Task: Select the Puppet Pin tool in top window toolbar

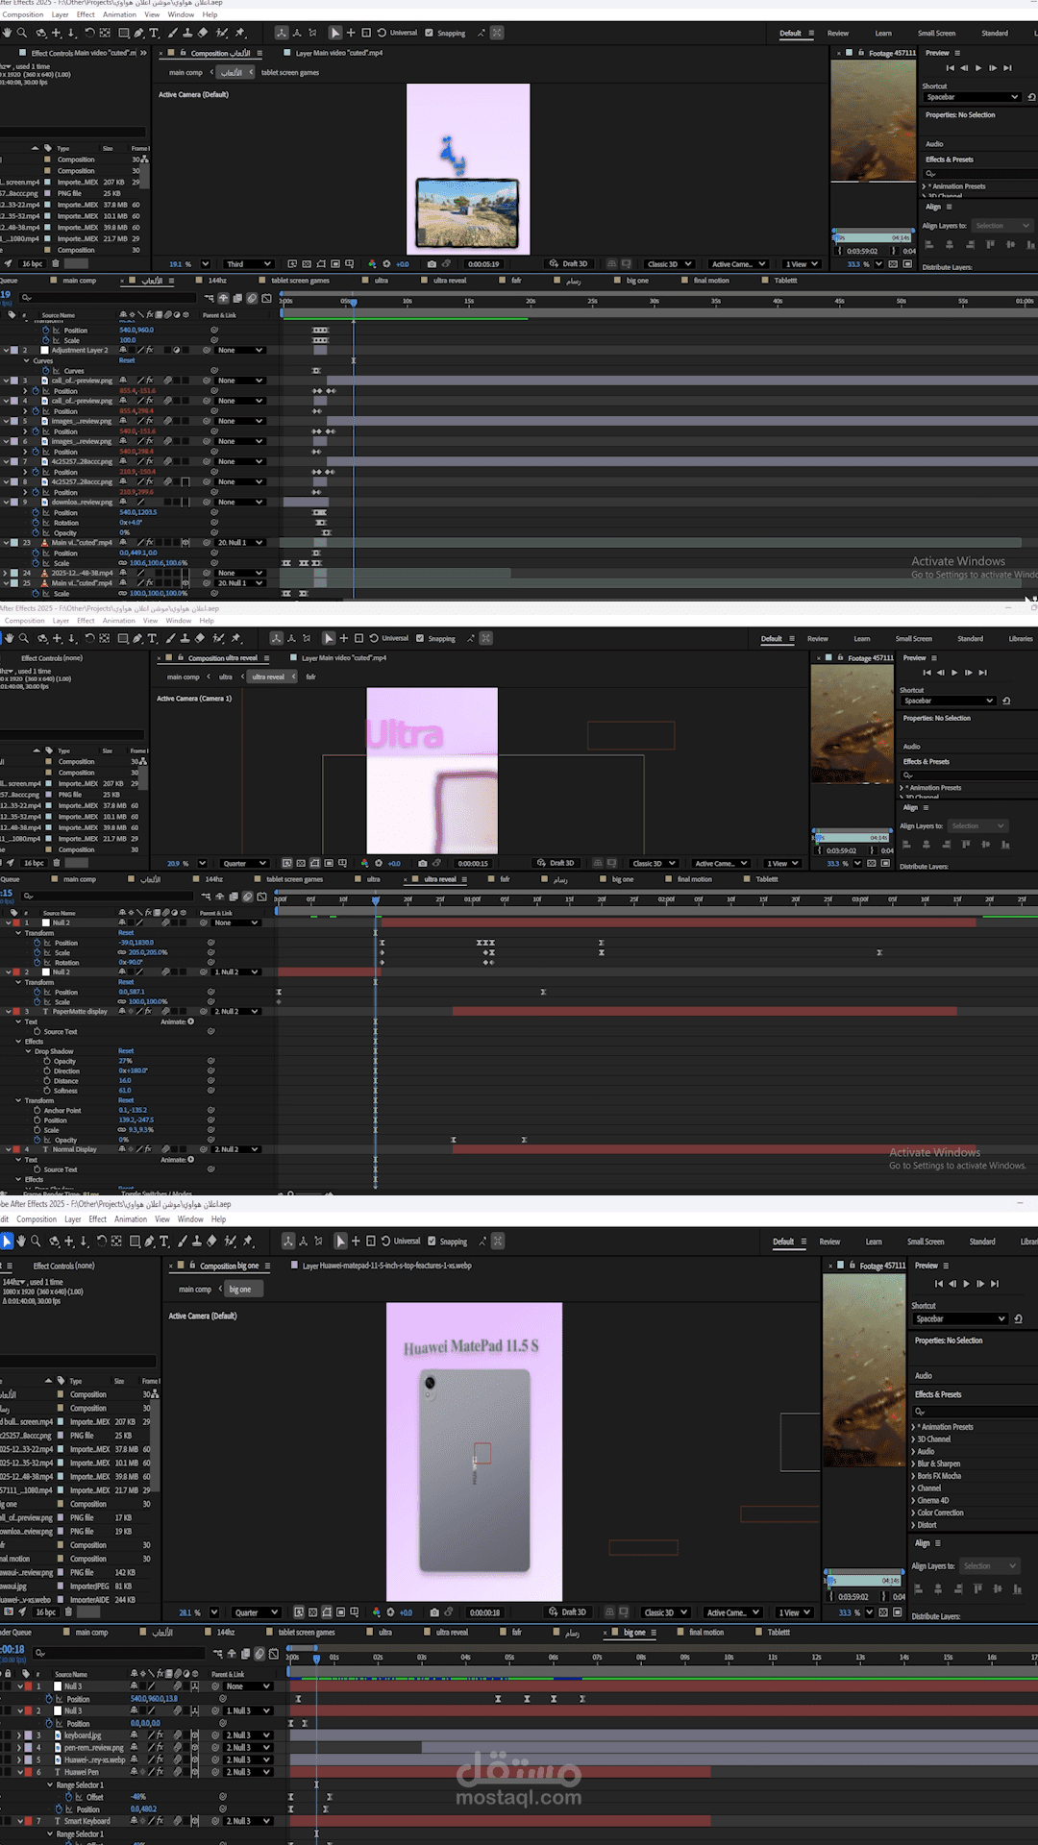Action: coord(239,33)
